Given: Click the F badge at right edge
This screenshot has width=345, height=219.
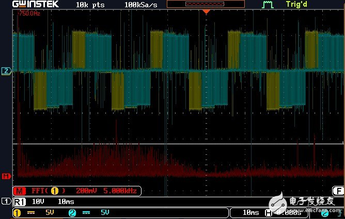Looking at the screenshot, I should (x=338, y=191).
